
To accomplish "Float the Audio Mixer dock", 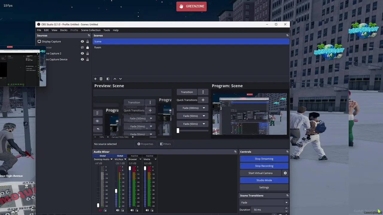I will pyautogui.click(x=235, y=152).
